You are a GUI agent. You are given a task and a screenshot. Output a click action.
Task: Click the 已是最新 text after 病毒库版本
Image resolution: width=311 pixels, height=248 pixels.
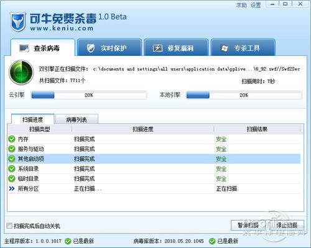[228, 241]
